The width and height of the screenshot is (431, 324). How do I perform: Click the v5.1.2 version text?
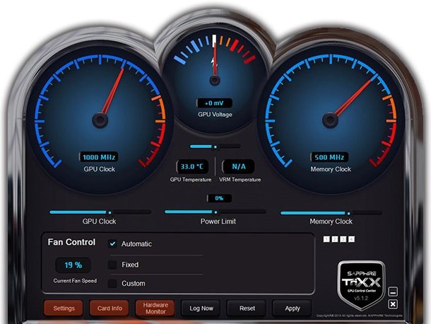point(361,298)
